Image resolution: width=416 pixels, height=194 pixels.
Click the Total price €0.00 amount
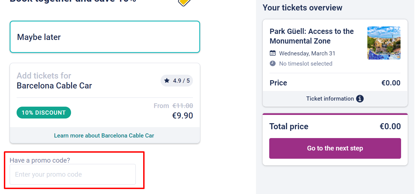[x=390, y=126]
